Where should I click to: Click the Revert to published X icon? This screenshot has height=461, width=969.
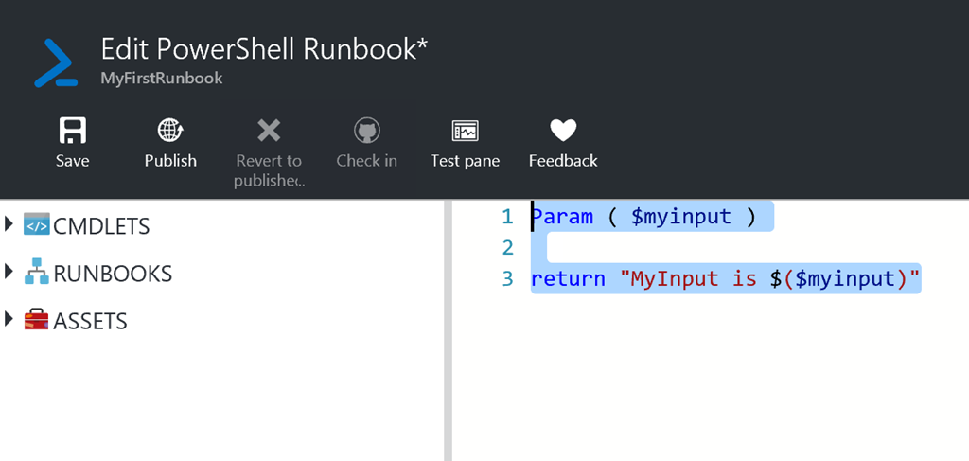point(269,131)
